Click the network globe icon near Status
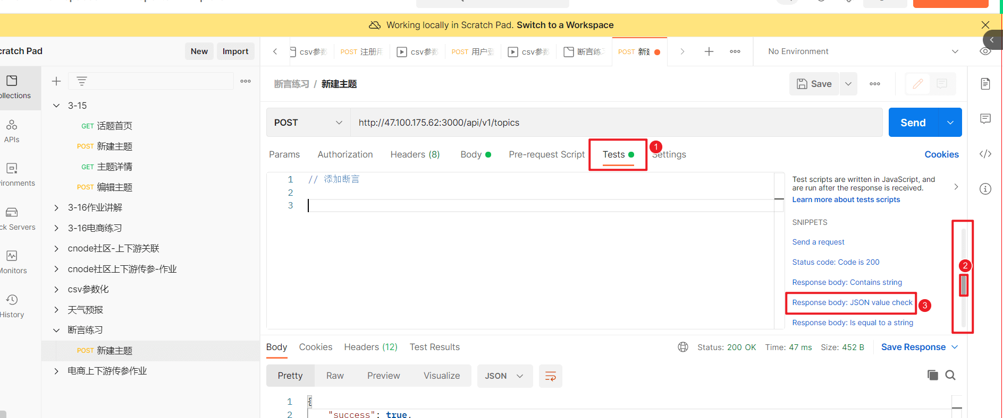 [x=683, y=347]
